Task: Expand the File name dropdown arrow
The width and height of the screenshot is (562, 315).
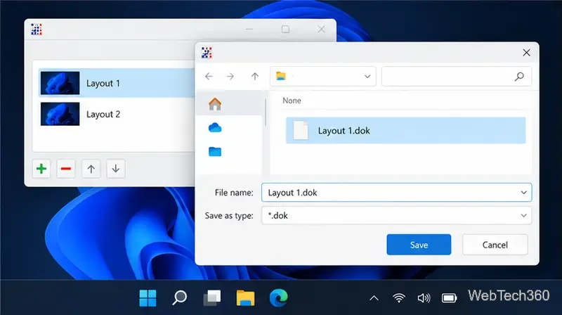Action: coord(523,193)
